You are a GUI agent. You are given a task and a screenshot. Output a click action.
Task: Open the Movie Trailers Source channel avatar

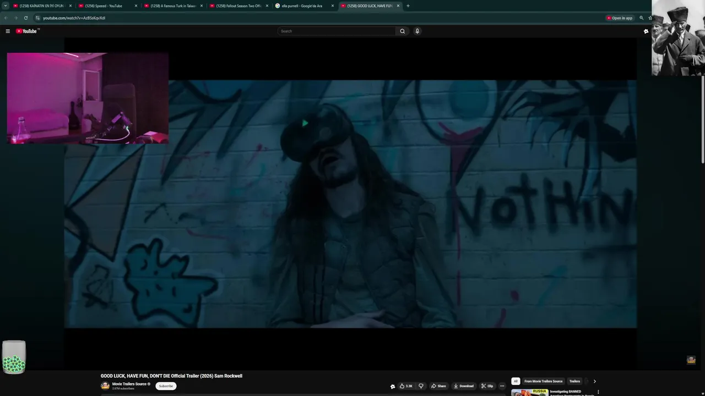tap(105, 386)
